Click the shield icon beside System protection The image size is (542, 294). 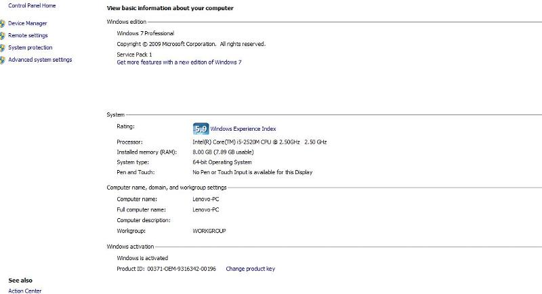[3, 47]
